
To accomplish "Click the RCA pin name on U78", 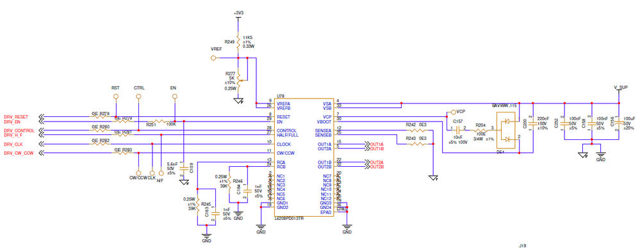I will [x=281, y=162].
